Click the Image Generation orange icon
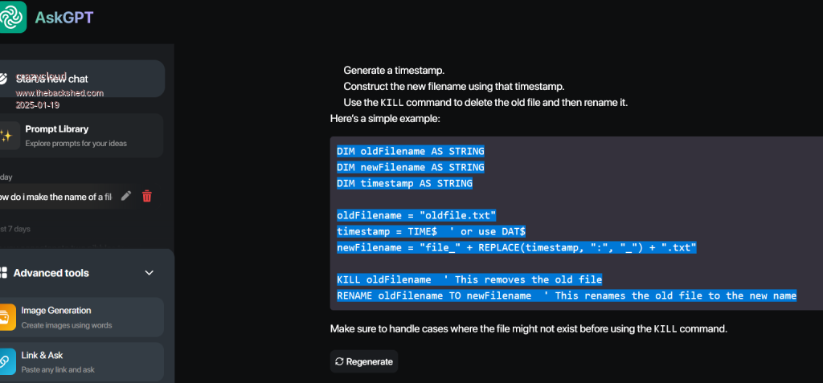 point(6,317)
